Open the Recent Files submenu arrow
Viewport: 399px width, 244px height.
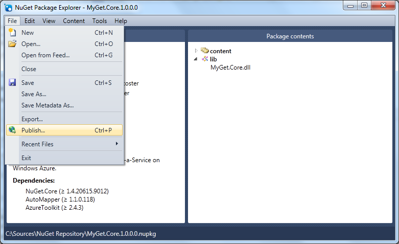point(117,144)
